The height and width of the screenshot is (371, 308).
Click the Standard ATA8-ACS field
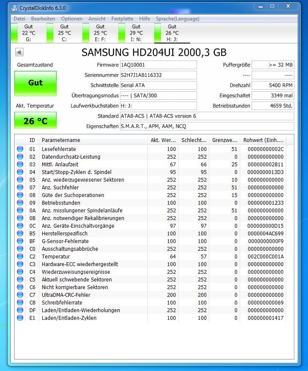click(x=207, y=116)
